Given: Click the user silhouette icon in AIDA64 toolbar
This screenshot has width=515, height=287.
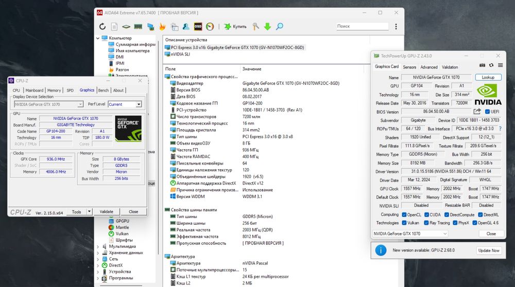Looking at the screenshot, I should pos(186,27).
